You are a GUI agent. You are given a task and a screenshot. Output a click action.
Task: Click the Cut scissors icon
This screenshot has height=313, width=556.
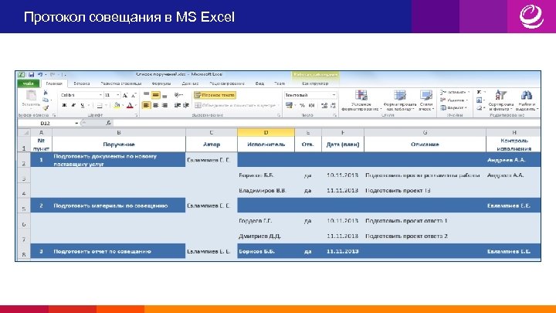46,92
